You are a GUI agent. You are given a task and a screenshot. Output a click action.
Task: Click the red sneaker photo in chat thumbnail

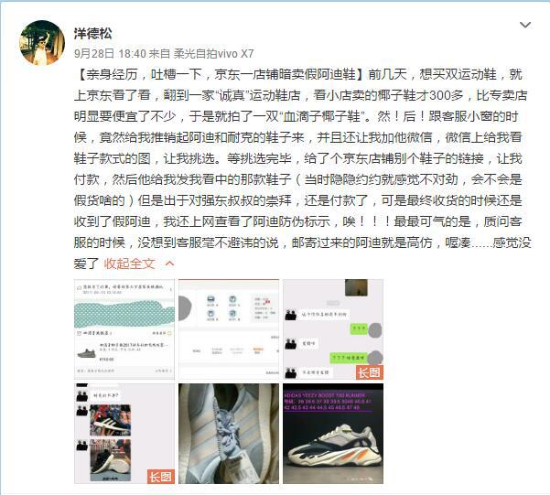[x=110, y=420]
